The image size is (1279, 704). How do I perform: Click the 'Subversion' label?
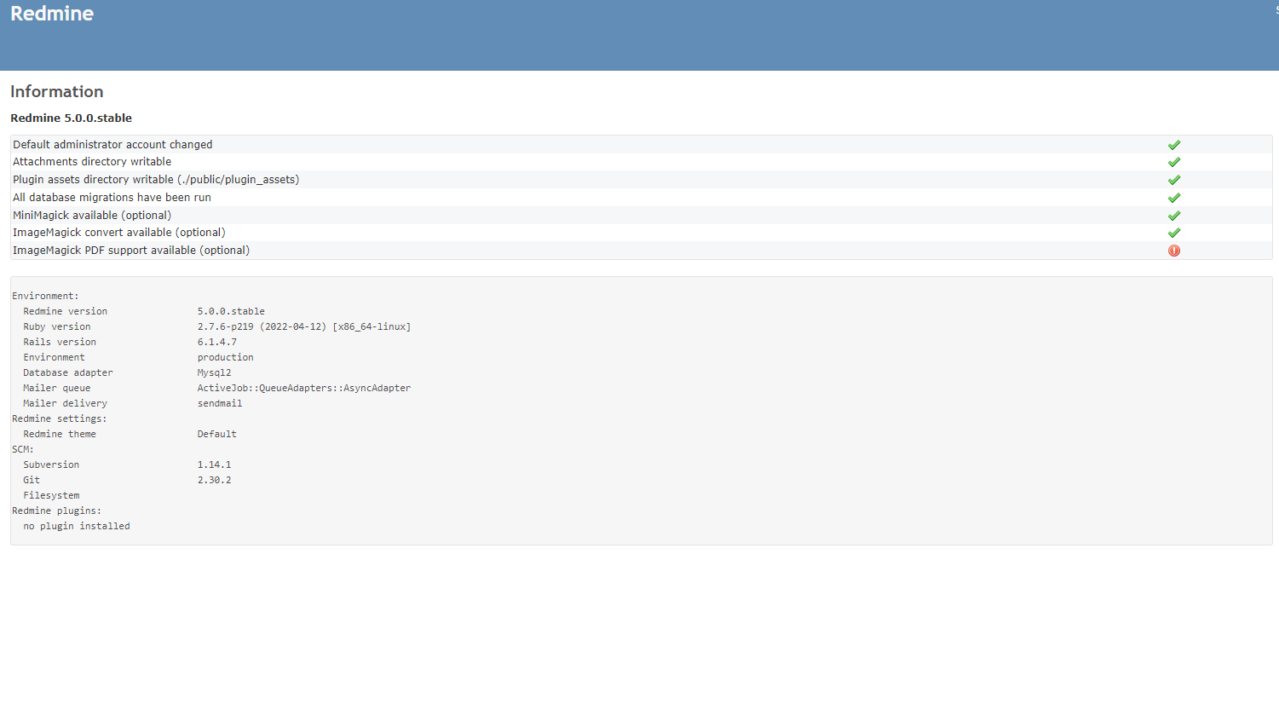[51, 465]
